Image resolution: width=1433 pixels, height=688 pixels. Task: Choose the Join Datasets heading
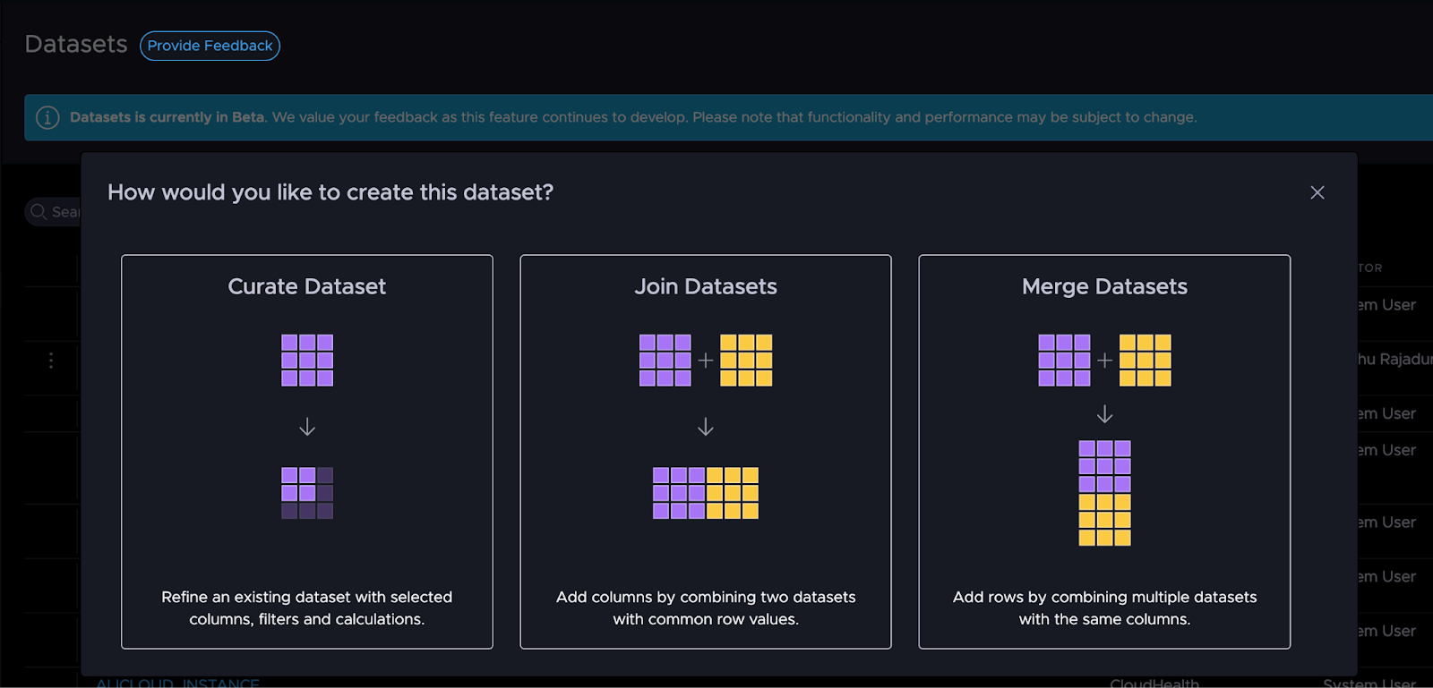[x=706, y=286]
